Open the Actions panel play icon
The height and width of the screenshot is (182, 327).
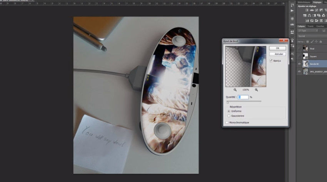tap(292, 10)
